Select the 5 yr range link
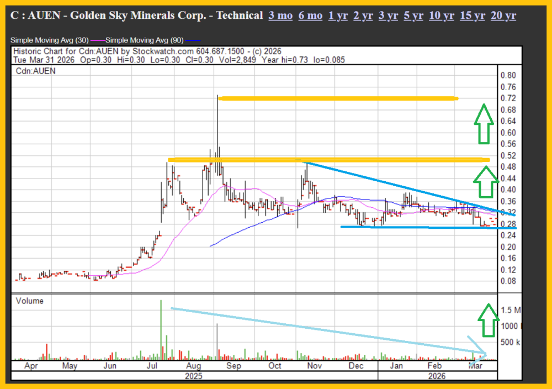The width and height of the screenshot is (552, 389). click(x=413, y=15)
